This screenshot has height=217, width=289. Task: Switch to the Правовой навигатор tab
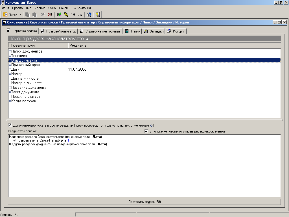(58, 31)
